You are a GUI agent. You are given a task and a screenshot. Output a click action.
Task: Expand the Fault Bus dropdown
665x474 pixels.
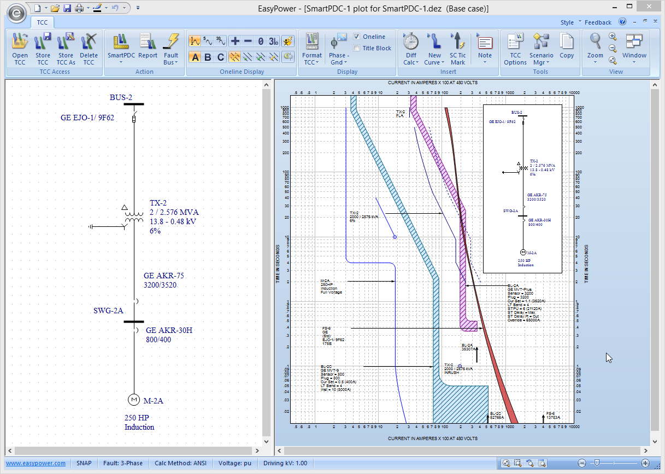pos(171,49)
